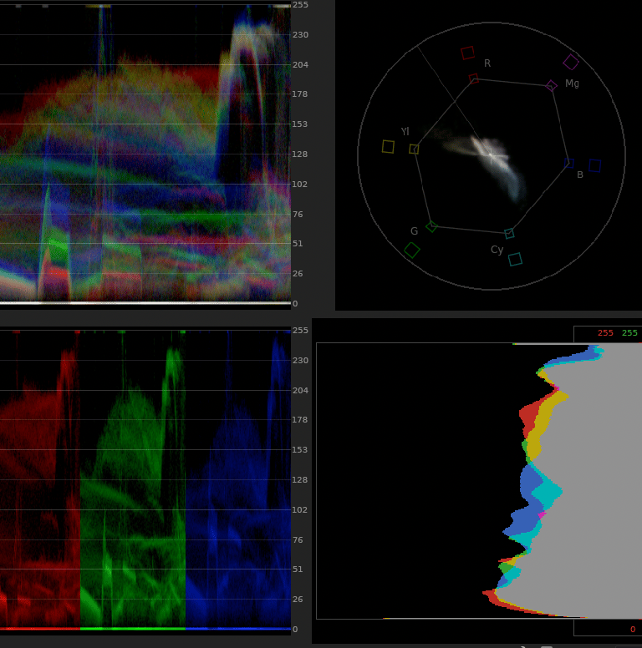
Task: Click the '51' label on the waveform scale
Action: coord(298,243)
